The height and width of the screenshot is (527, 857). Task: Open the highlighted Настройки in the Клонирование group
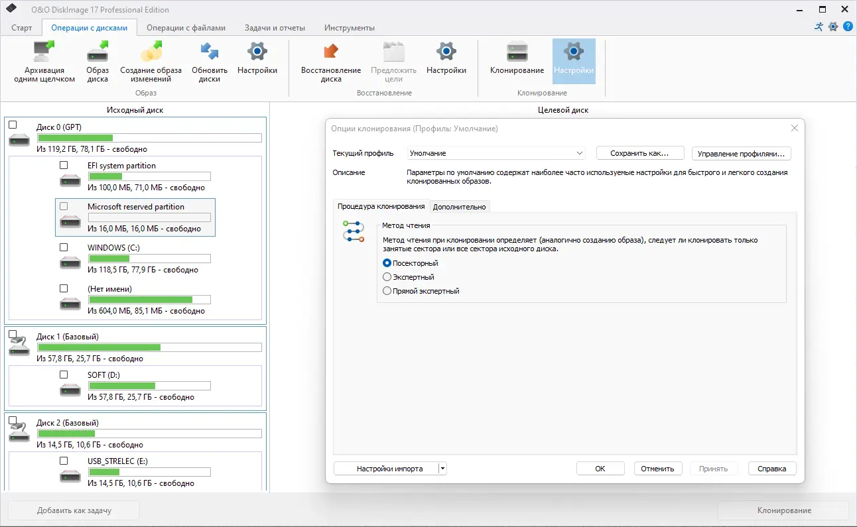(574, 61)
